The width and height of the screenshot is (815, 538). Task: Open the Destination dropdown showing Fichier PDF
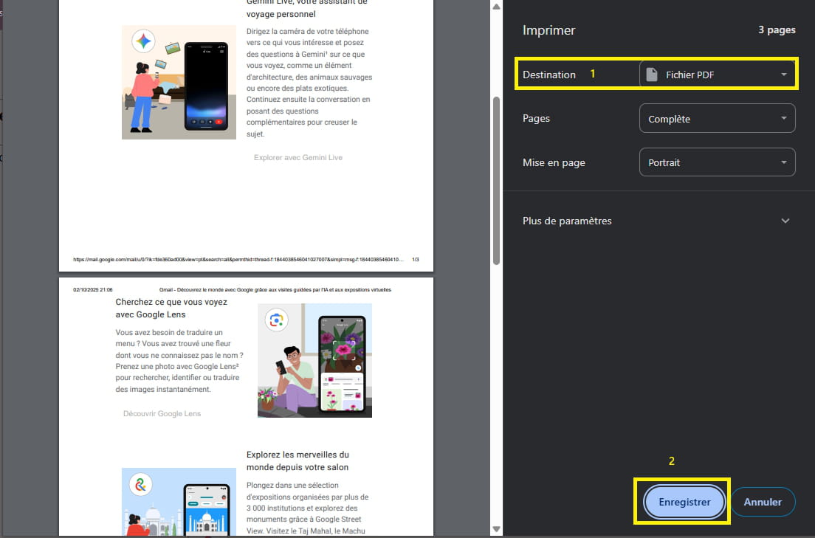(717, 75)
